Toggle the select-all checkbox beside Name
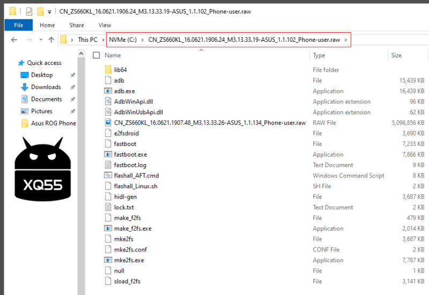429x295 pixels. [x=97, y=55]
